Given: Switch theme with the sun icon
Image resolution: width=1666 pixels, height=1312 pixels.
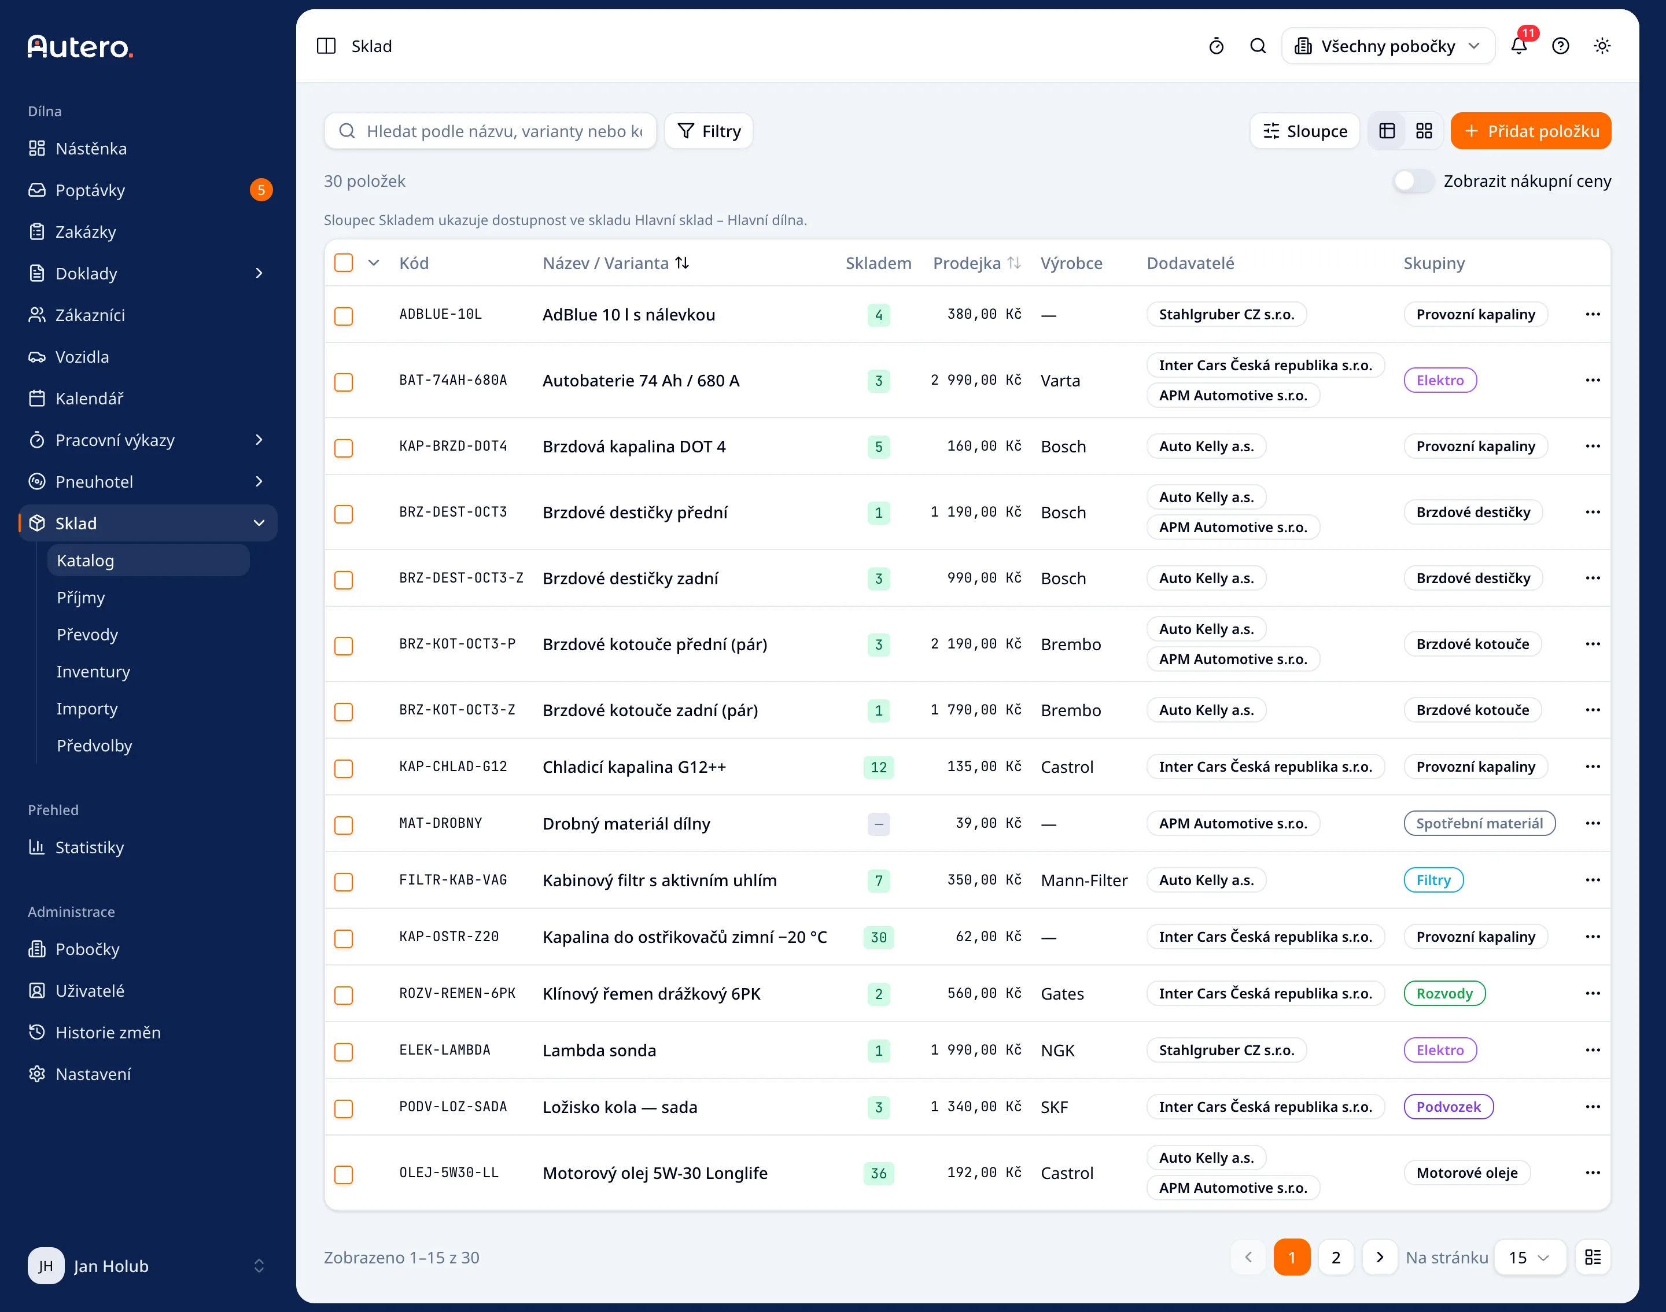Looking at the screenshot, I should [1601, 46].
